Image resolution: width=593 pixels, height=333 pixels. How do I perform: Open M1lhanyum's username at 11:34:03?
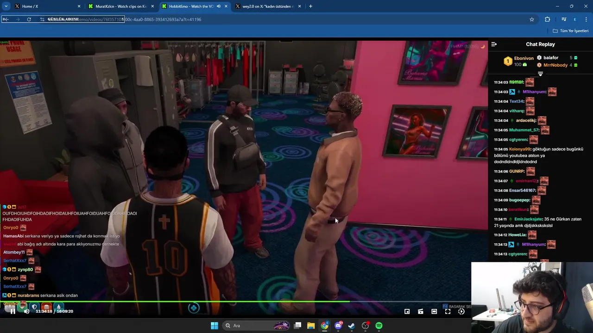[534, 92]
